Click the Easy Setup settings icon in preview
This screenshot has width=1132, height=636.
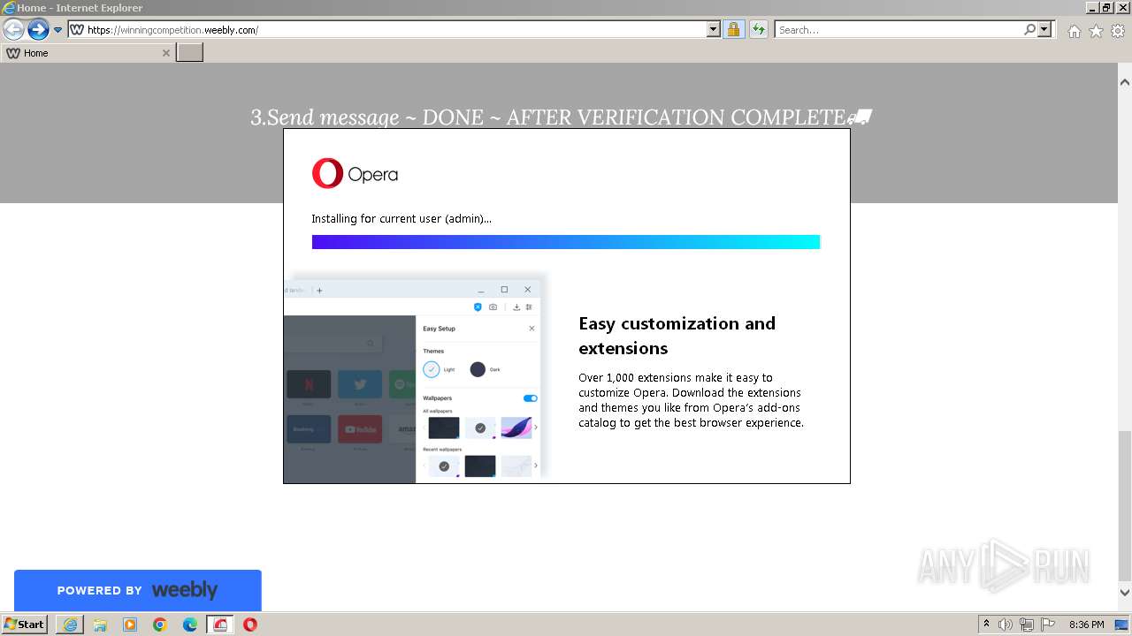pos(529,307)
